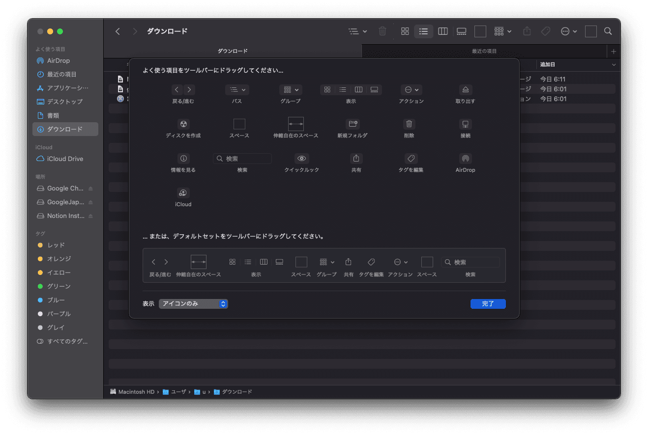Open the アクション ellipsis item in palette
Image resolution: width=648 pixels, height=435 pixels.
pyautogui.click(x=411, y=89)
